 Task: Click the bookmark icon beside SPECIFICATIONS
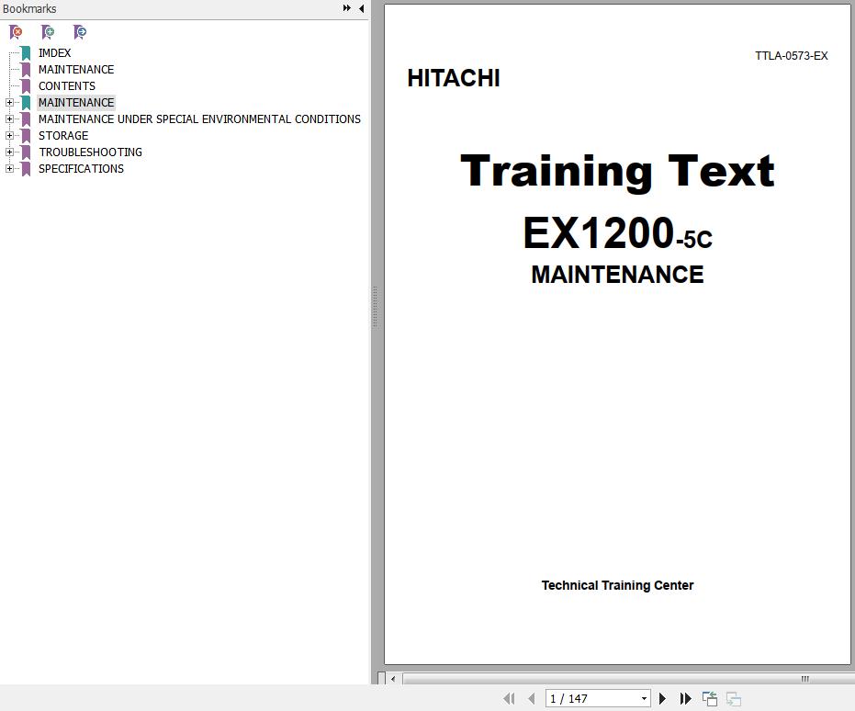26,169
